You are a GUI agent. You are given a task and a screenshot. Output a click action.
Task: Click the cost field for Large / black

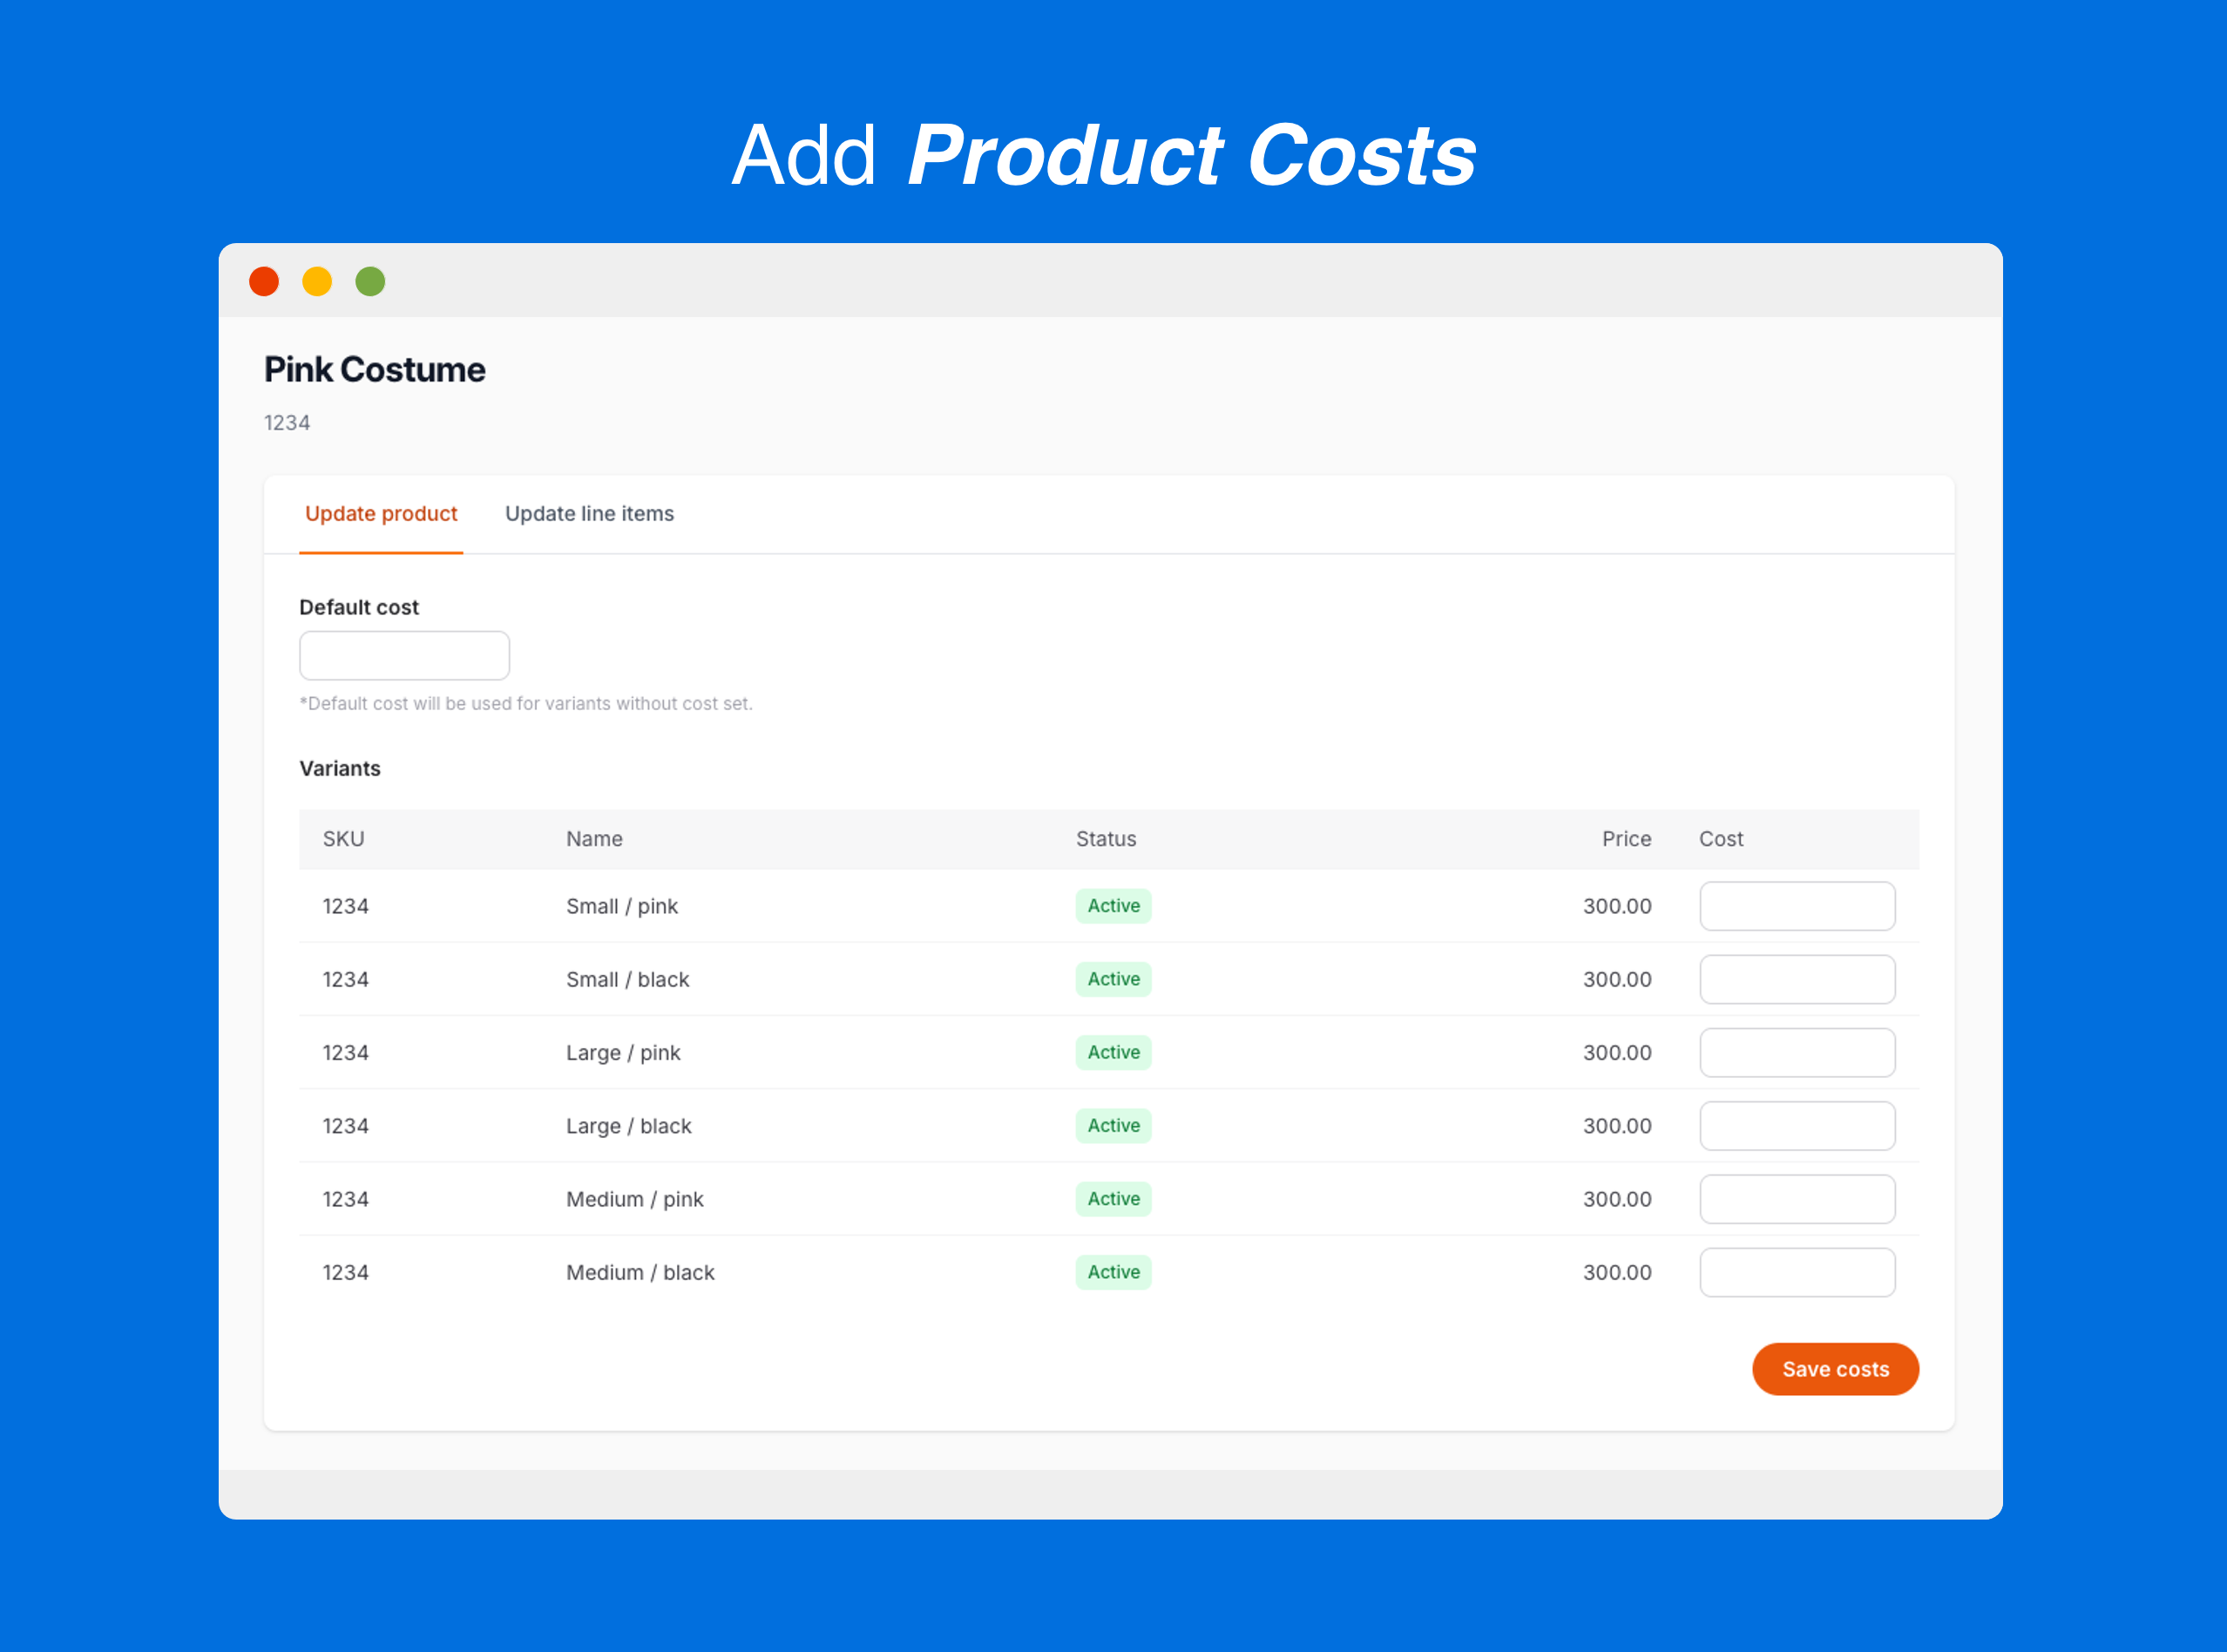click(x=1797, y=1125)
